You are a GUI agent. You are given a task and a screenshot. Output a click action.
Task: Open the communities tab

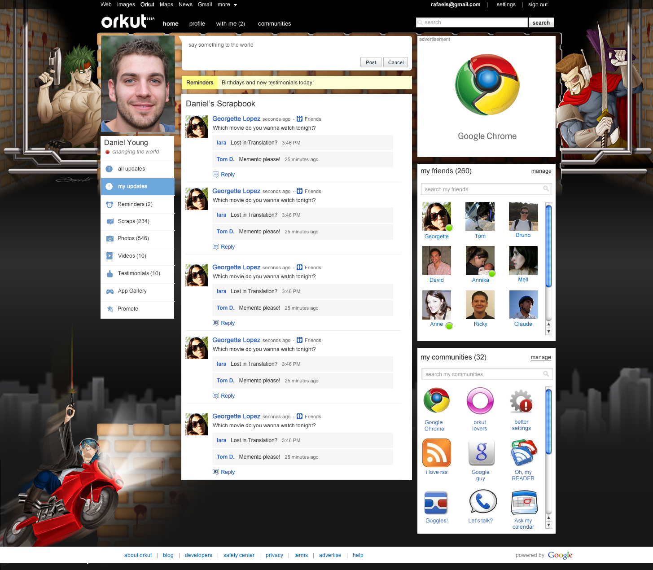(x=274, y=24)
